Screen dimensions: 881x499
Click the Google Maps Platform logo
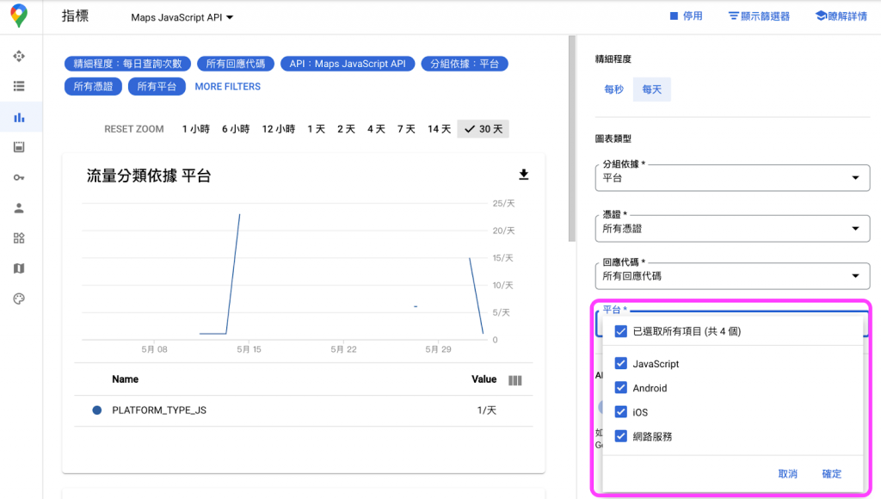pyautogui.click(x=19, y=15)
